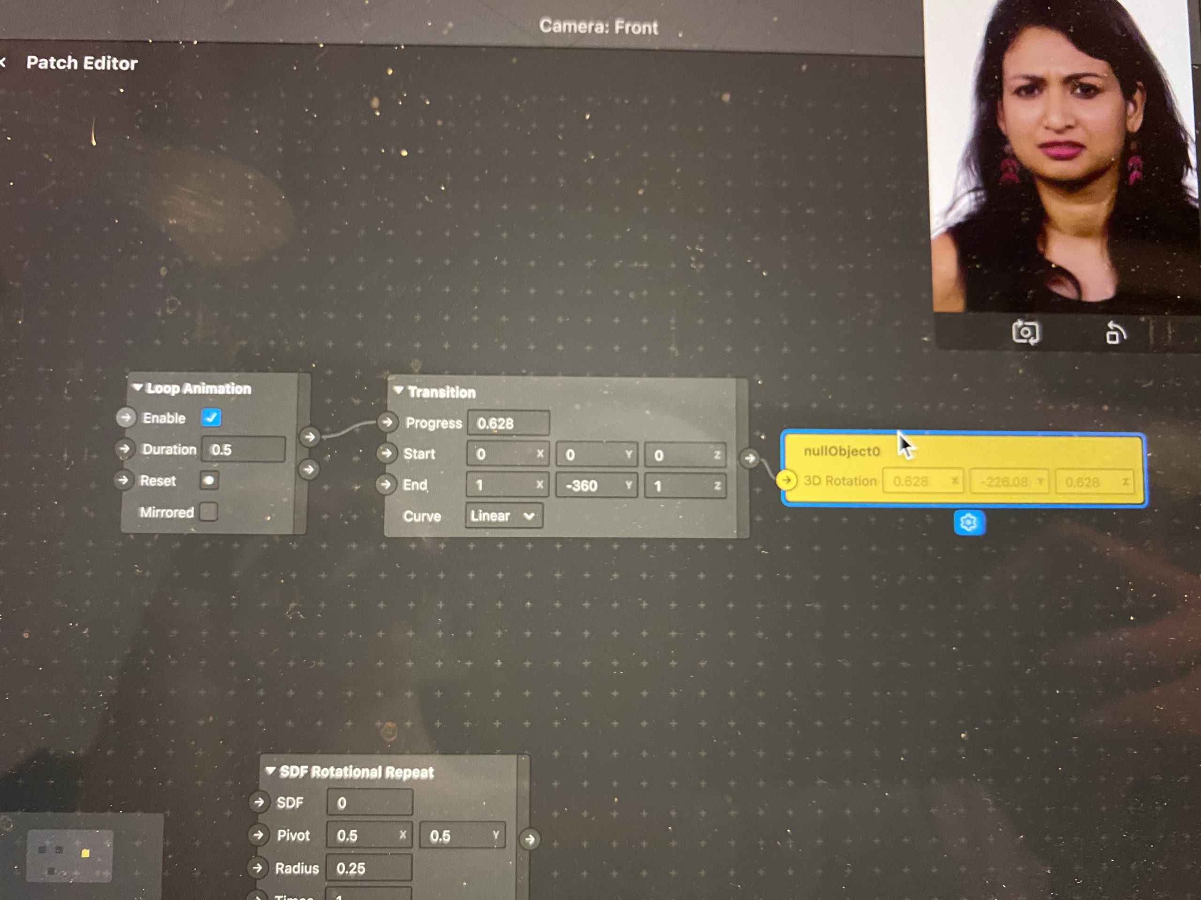This screenshot has width=1201, height=900.
Task: Click the Transition patch title
Action: 441,392
